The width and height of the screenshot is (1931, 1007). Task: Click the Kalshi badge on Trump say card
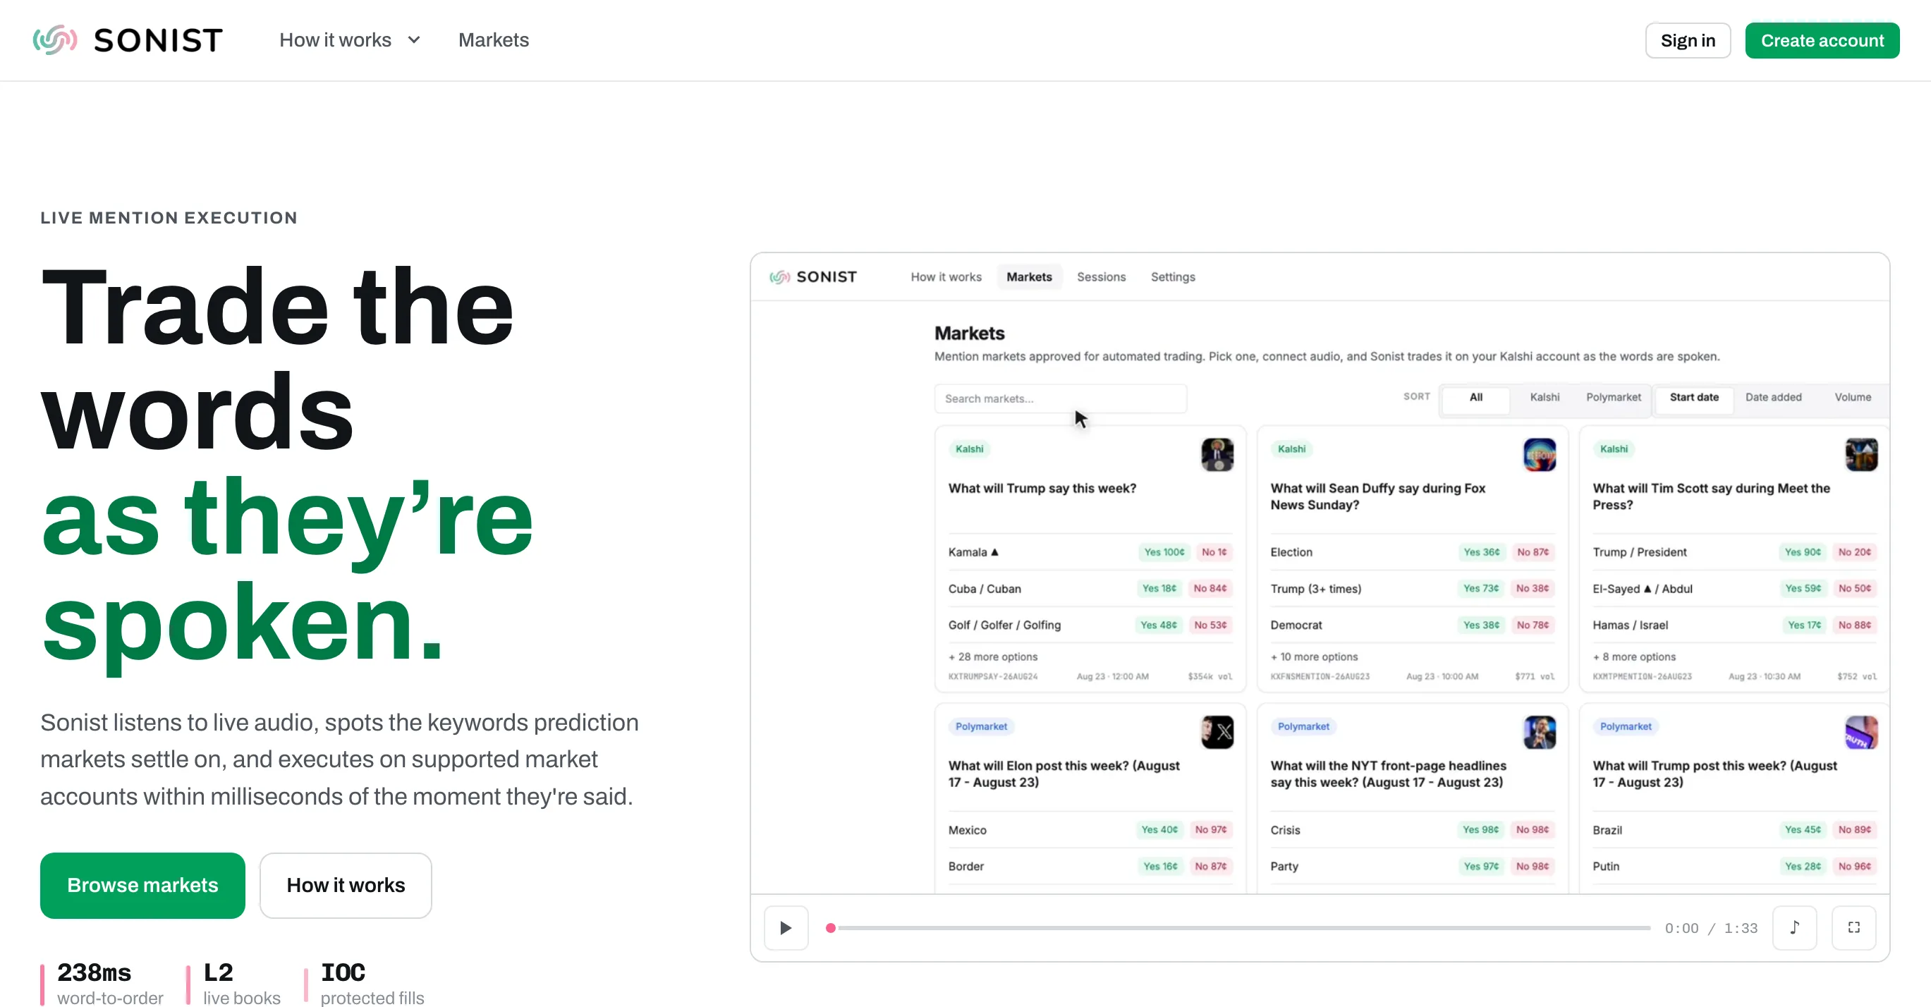(969, 448)
